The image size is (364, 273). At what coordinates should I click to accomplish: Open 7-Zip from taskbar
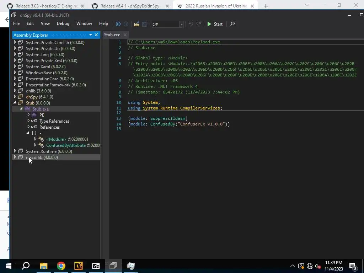pyautogui.click(x=96, y=266)
